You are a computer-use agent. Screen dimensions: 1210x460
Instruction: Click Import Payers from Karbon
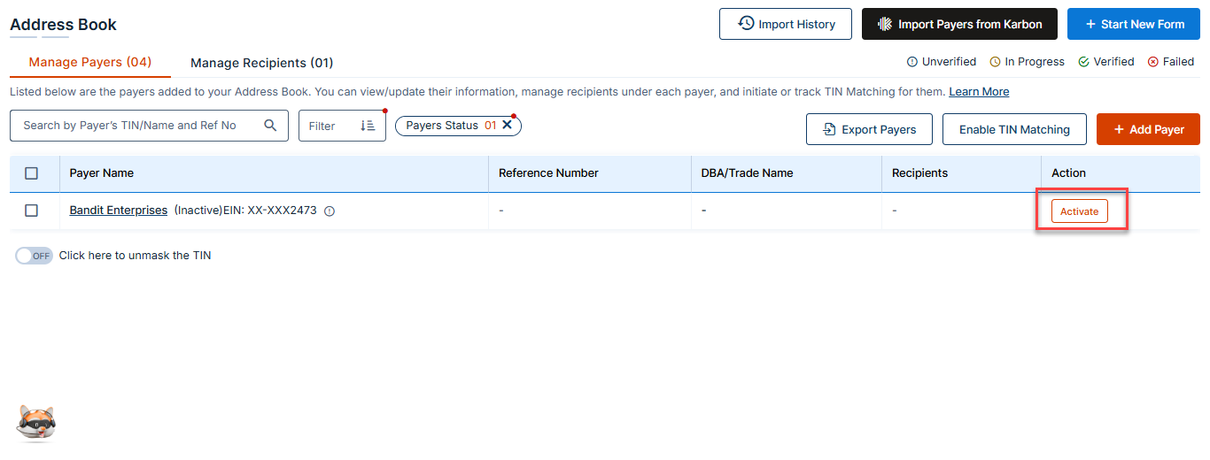(960, 24)
